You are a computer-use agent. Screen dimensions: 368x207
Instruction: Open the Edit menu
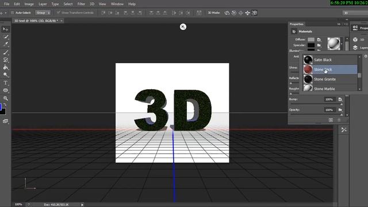(x=17, y=4)
